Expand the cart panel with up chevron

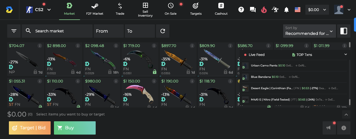(346, 114)
